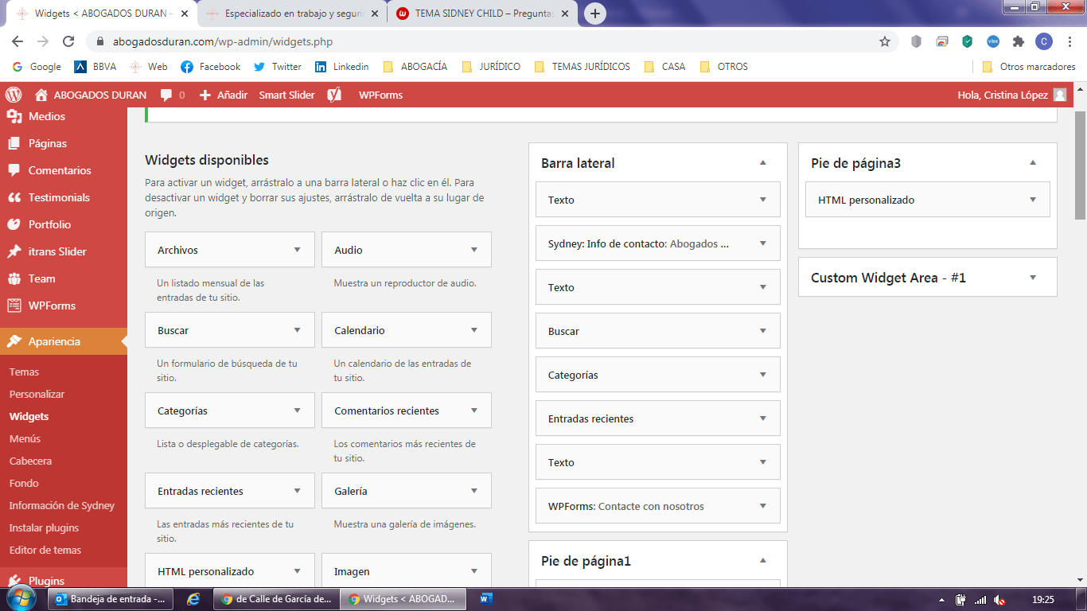Open the Linkedin bookmark
Image resolution: width=1087 pixels, height=611 pixels.
(341, 67)
